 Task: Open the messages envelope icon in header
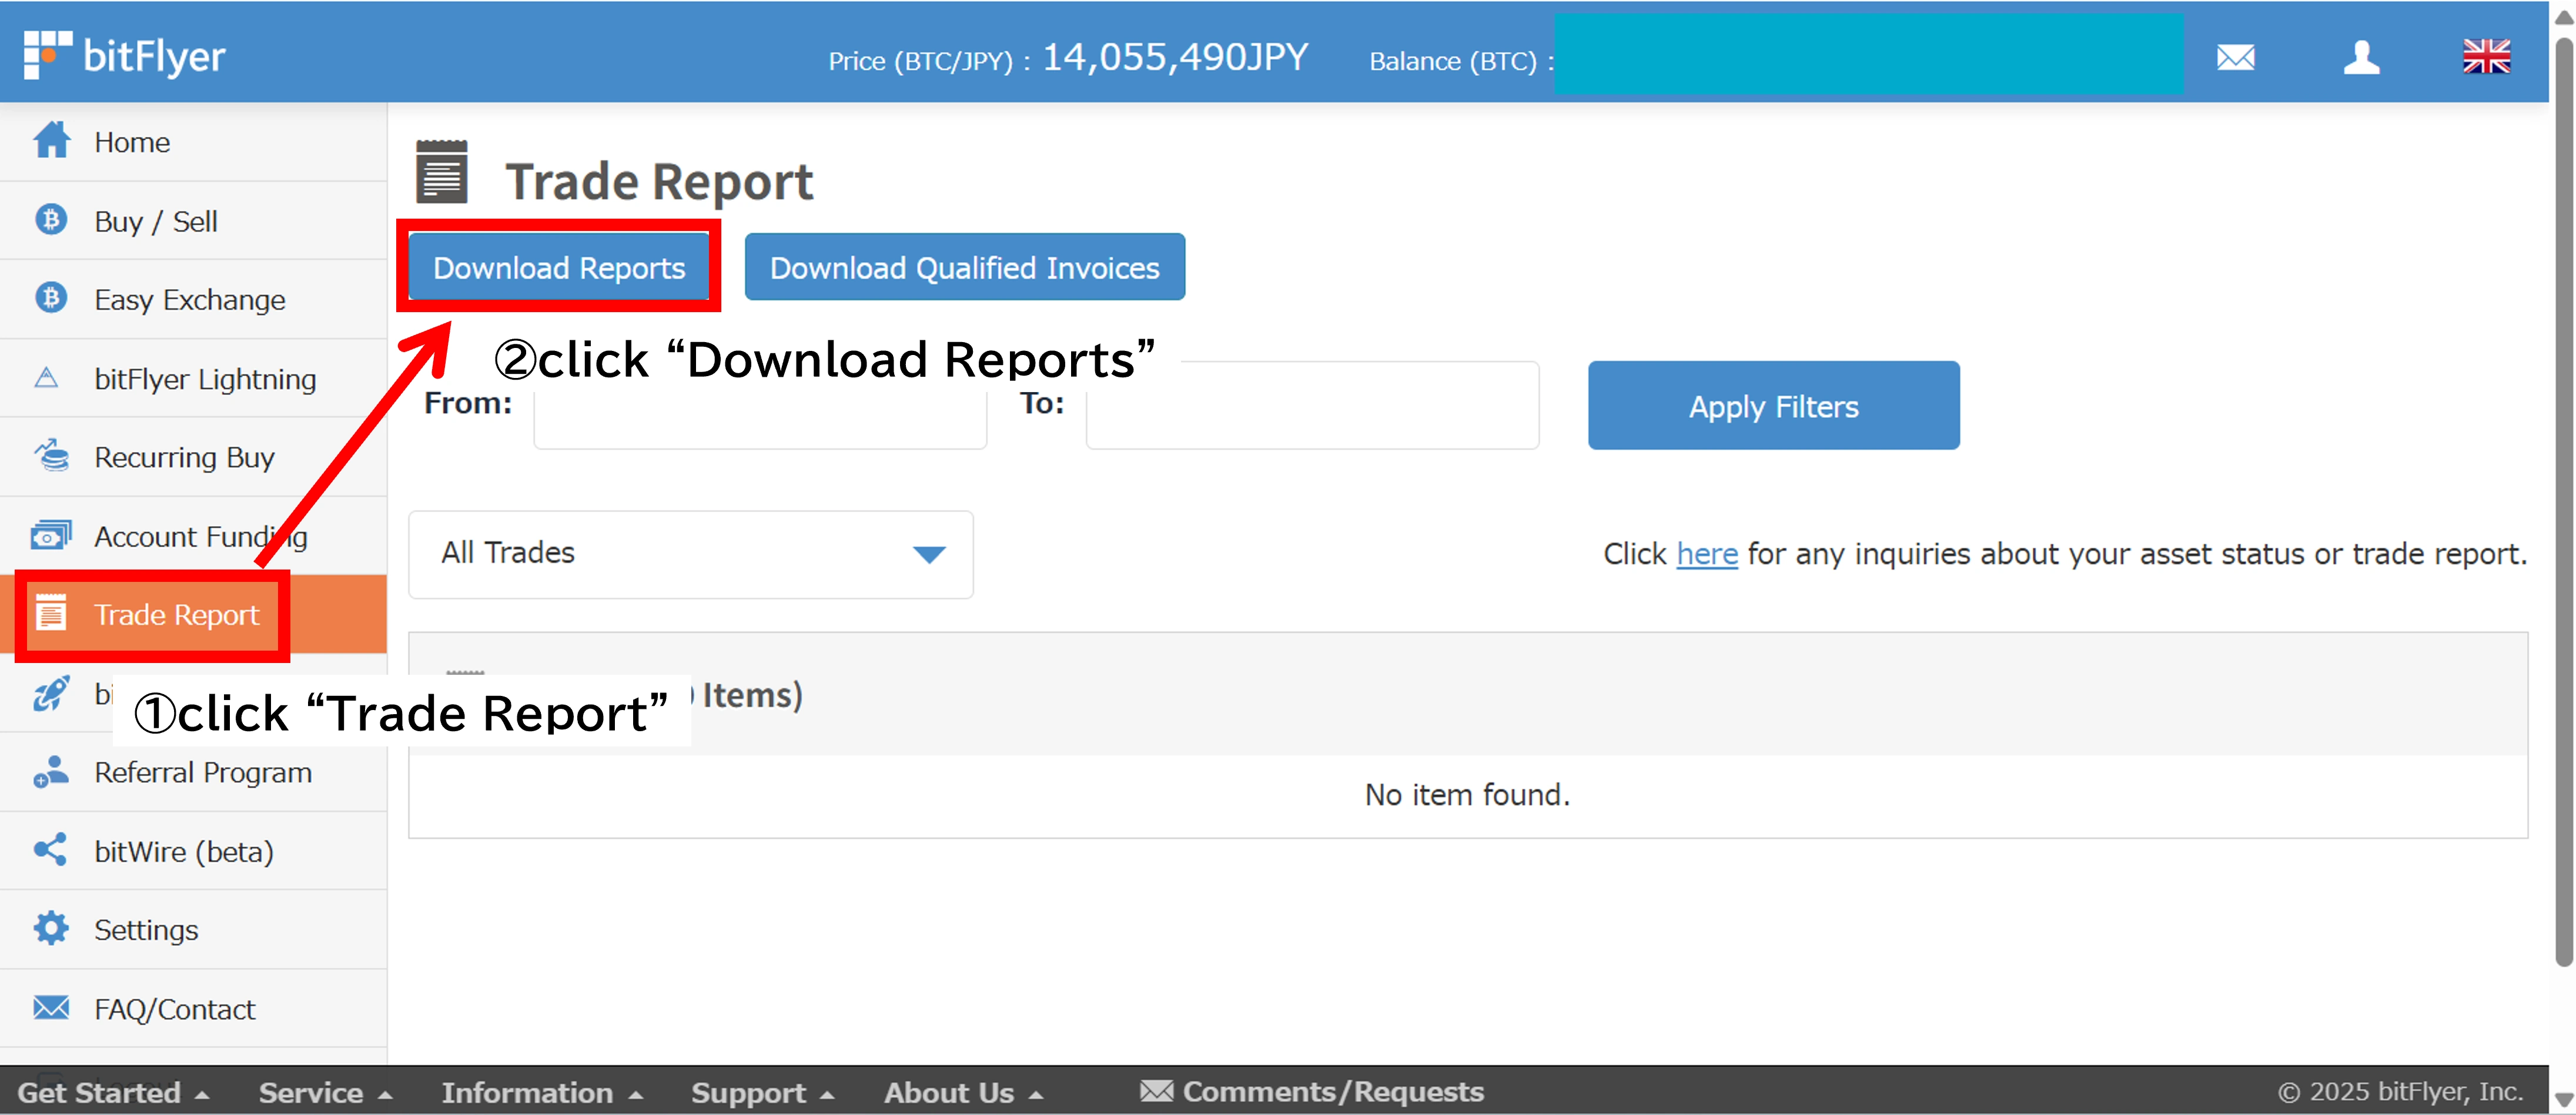coord(2237,57)
